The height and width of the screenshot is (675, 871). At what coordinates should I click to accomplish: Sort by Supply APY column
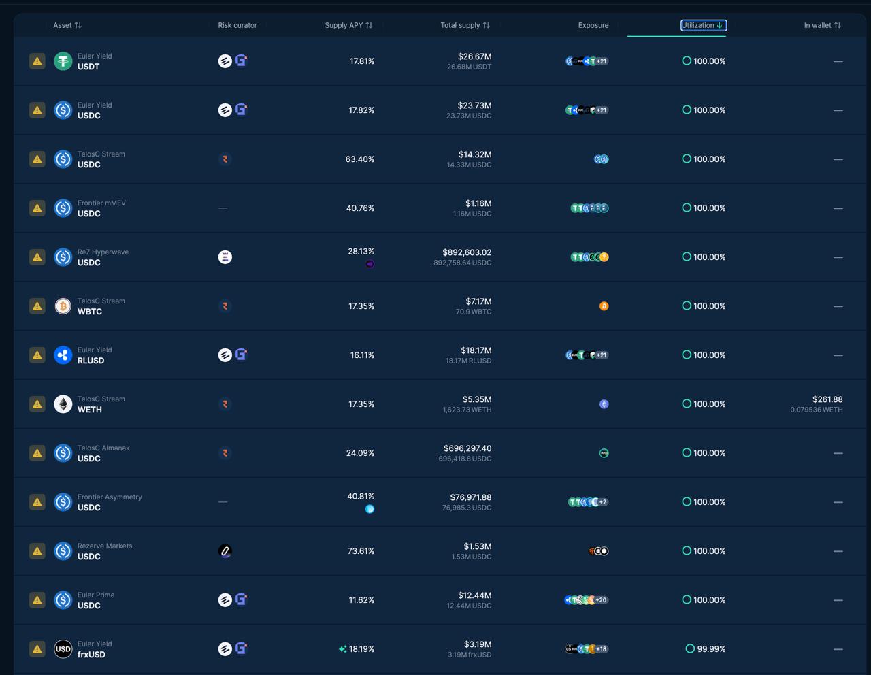[x=348, y=25]
